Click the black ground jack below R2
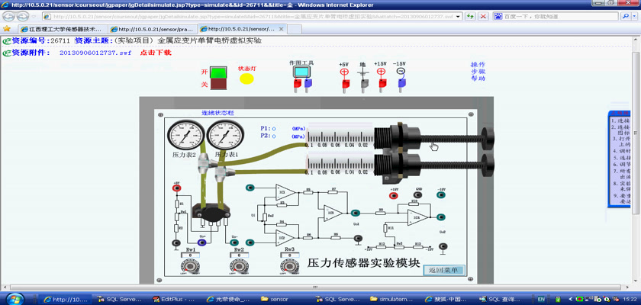 (x=176, y=243)
